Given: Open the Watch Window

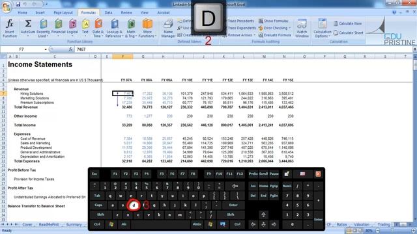Looking at the screenshot, I should coord(302,28).
